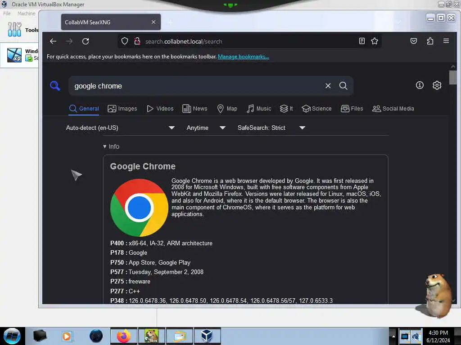Screen dimensions: 461x345
Task: Open the dark globe taskbar icon
Action: (96, 336)
